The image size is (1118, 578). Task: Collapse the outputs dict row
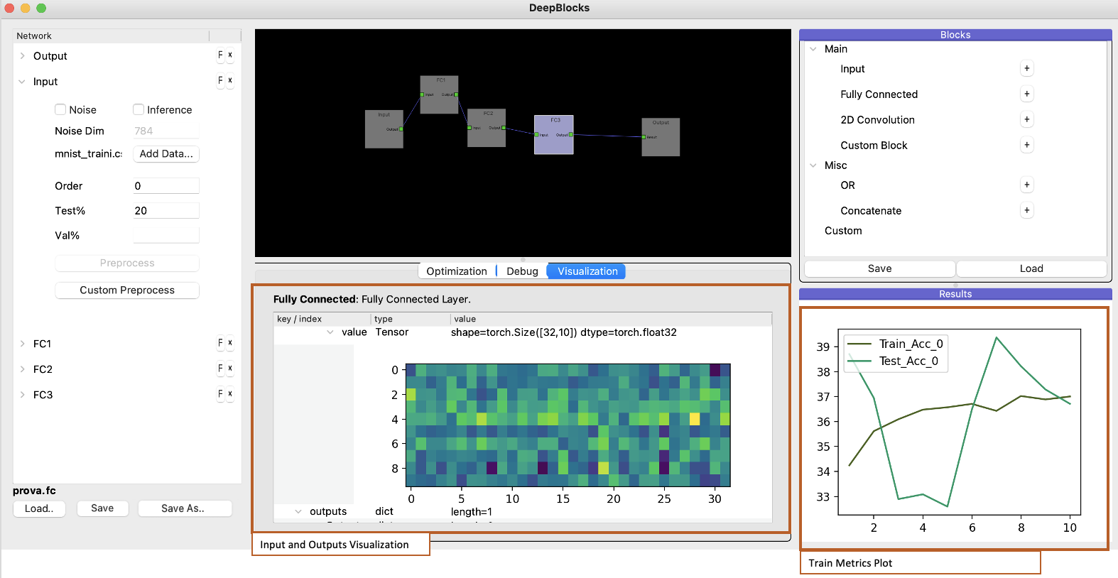pyautogui.click(x=298, y=511)
